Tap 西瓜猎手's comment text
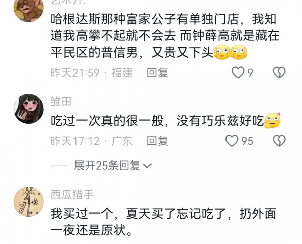Viewport: 302px width, 244px height. [164, 222]
